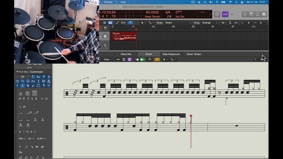Switch to the Score editor tab

pos(149,54)
